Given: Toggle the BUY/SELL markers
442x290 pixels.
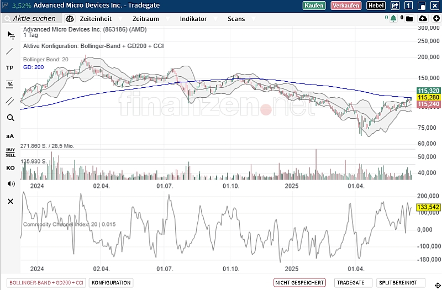Looking at the screenshot, I should 10,151.
